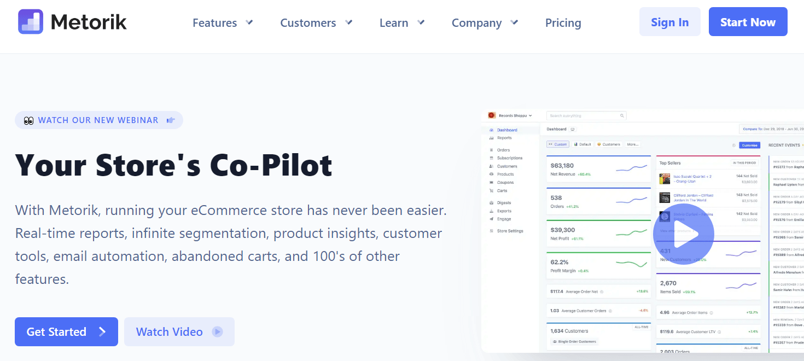Click the play icon in Watch Video button

pos(218,331)
